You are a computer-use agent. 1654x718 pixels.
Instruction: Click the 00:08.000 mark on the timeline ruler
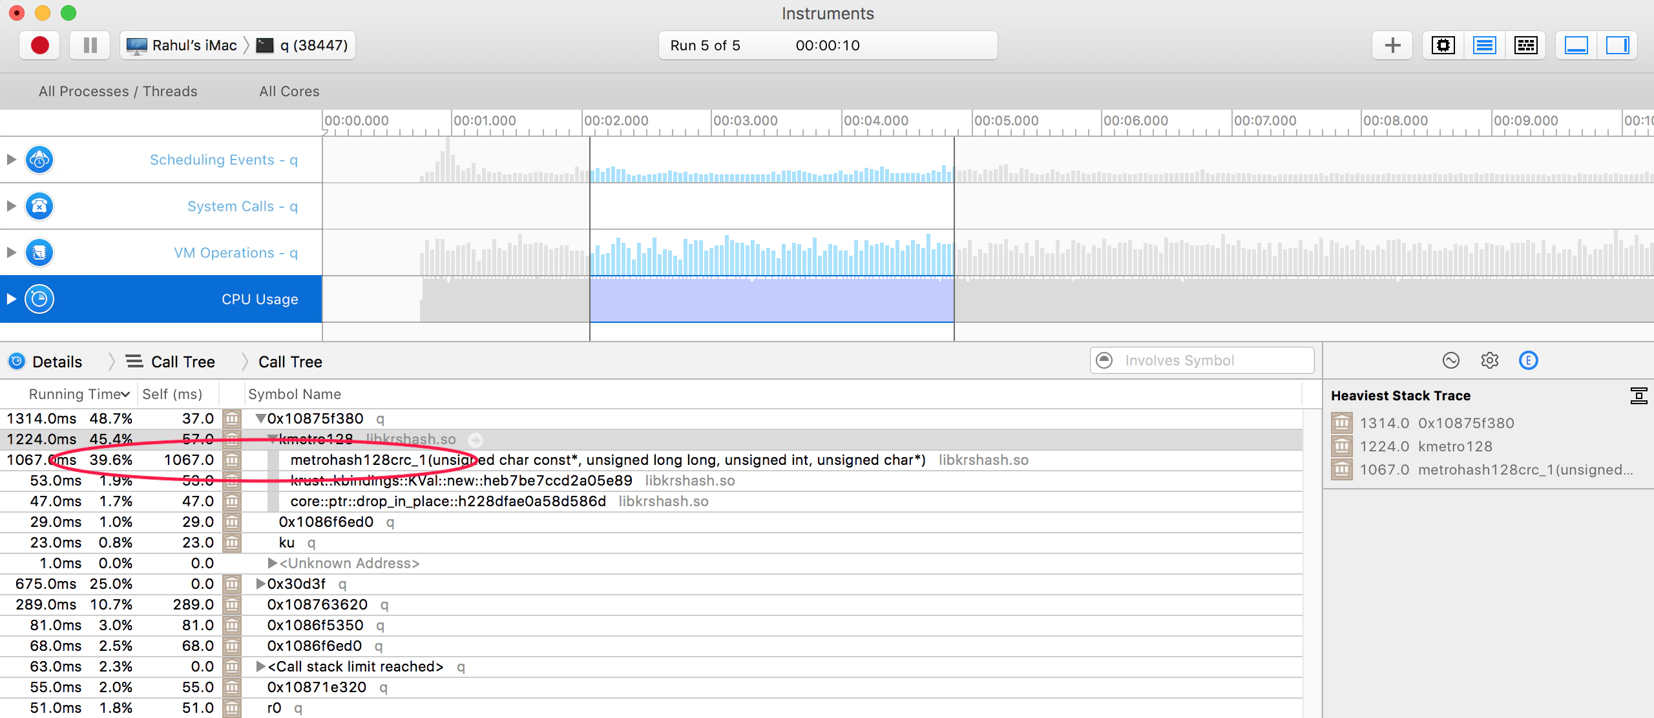tap(1395, 121)
